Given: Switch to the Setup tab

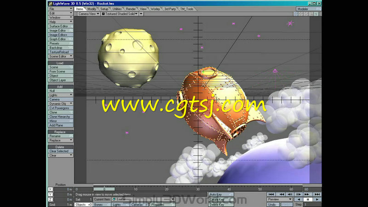Looking at the screenshot, I should [104, 9].
